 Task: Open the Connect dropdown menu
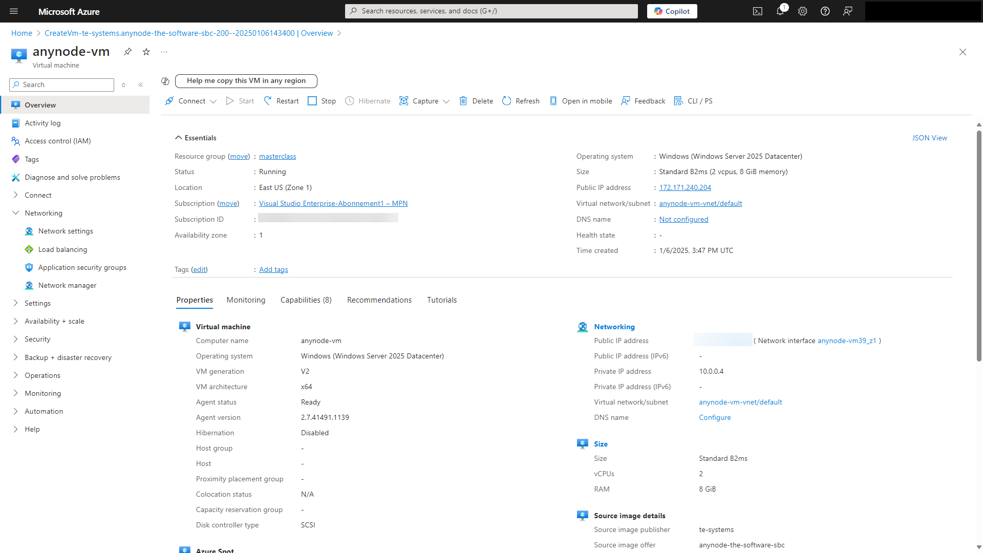point(190,101)
